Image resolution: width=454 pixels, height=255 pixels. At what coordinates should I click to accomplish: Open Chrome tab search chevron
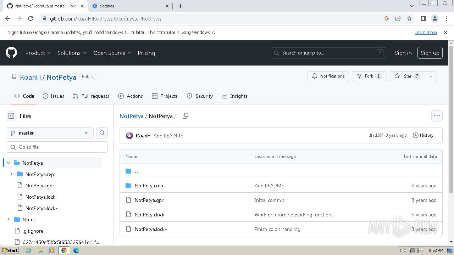[x=411, y=6]
